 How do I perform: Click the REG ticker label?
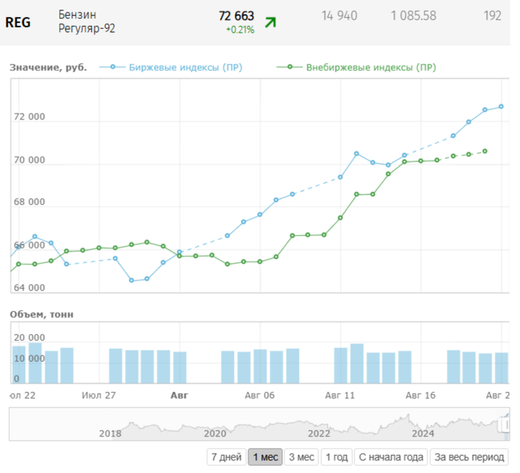point(18,22)
